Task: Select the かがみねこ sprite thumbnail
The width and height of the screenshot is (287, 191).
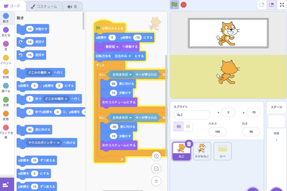Action: pyautogui.click(x=202, y=151)
